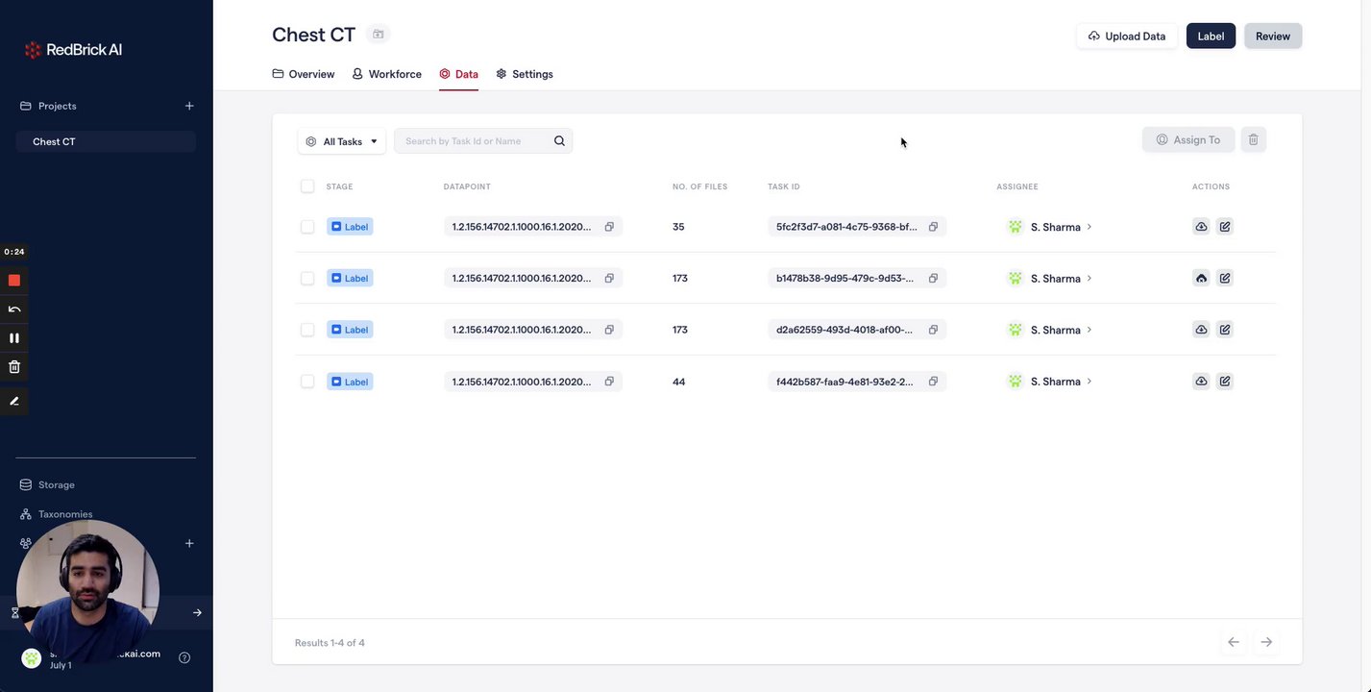Add a new project with plus icon

189,106
